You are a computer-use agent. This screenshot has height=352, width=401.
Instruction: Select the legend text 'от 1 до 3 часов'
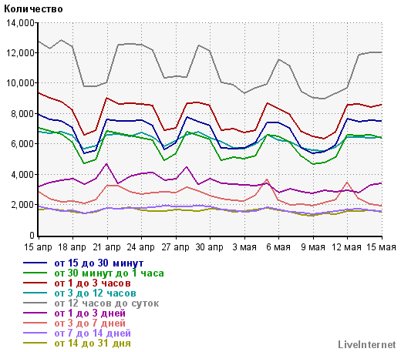coord(93,283)
